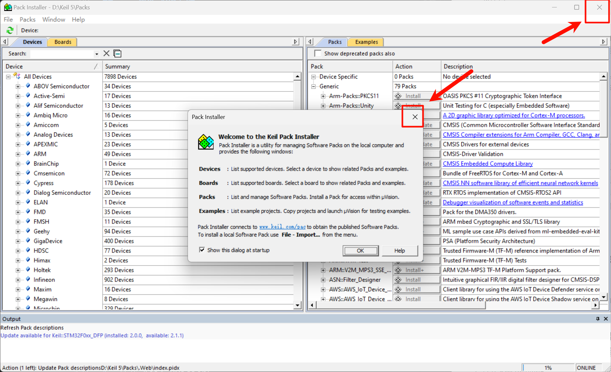The image size is (611, 372).
Task: Select the Geehy device row
Action: click(x=41, y=231)
